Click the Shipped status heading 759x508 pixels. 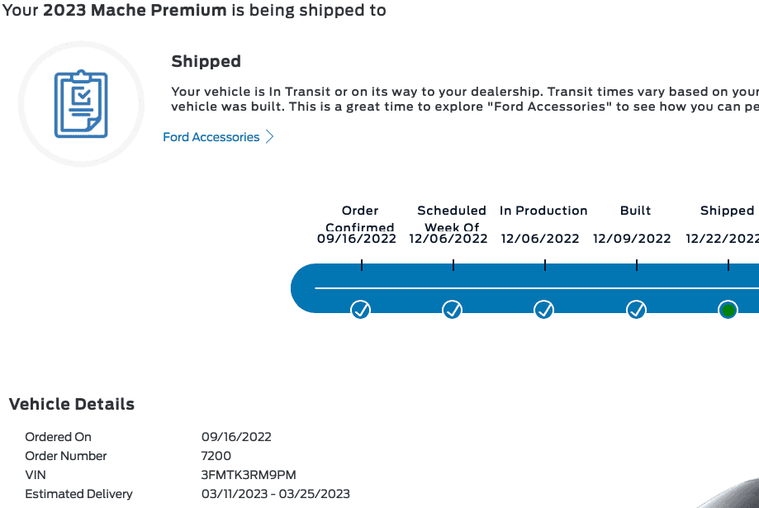[206, 61]
